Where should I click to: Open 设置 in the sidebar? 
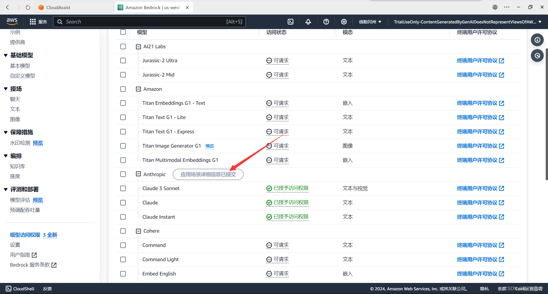(x=15, y=245)
